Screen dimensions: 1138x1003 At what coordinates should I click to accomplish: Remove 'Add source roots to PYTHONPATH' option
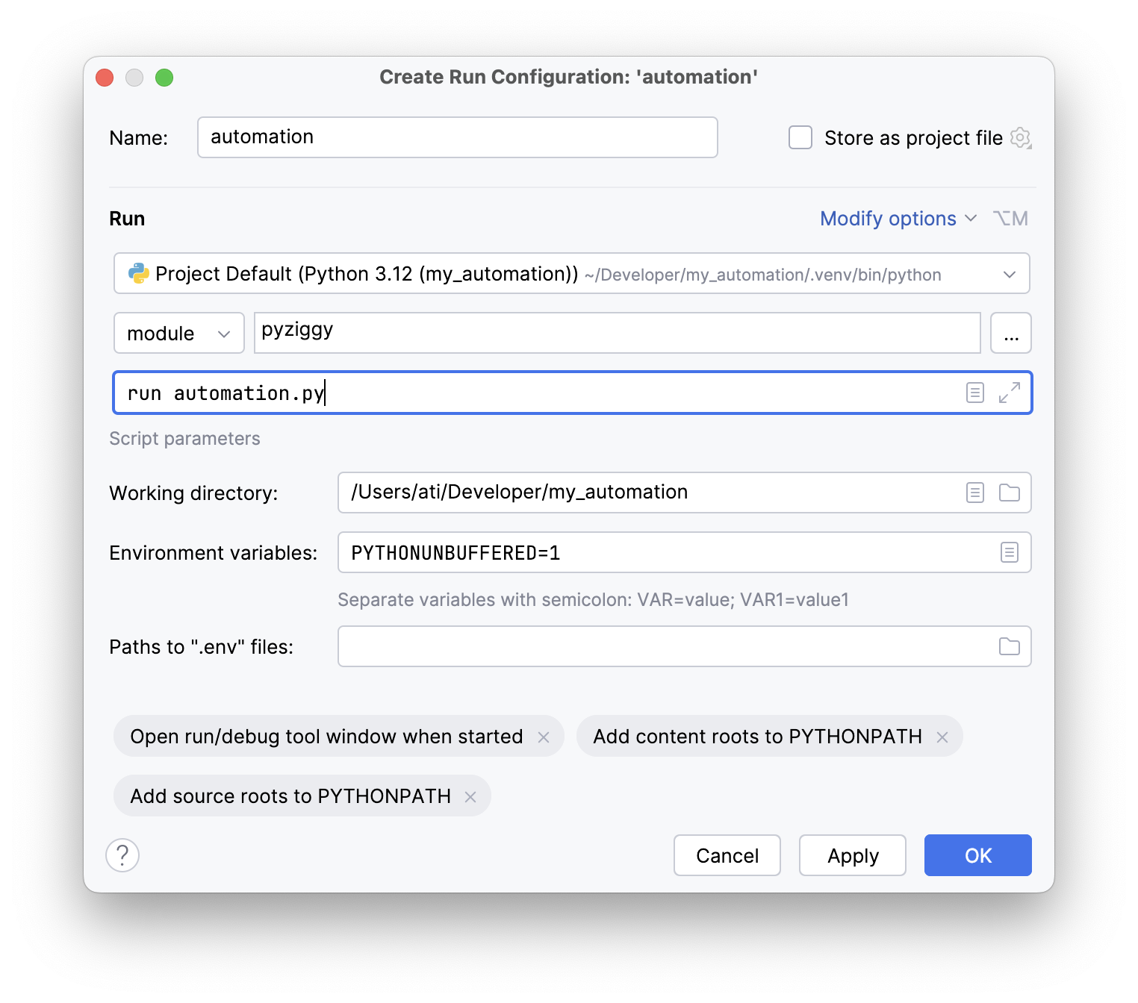click(470, 797)
